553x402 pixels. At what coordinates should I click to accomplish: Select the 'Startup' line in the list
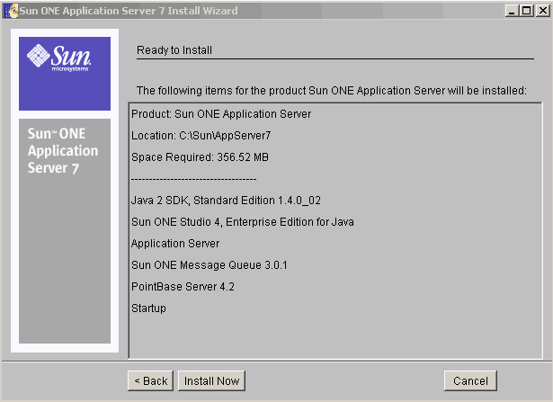pyautogui.click(x=148, y=308)
